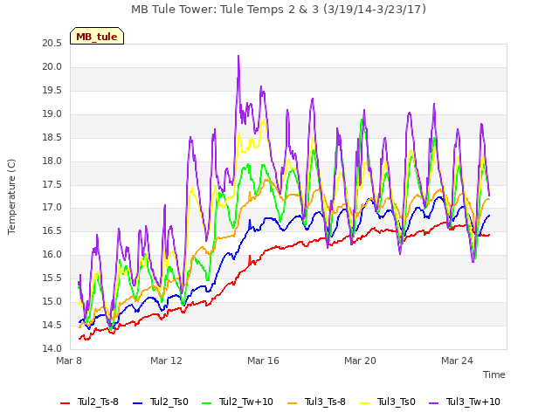The image size is (559, 419).
Task: Select the Tul2_Ts0 legend entry
Action: [x=161, y=402]
